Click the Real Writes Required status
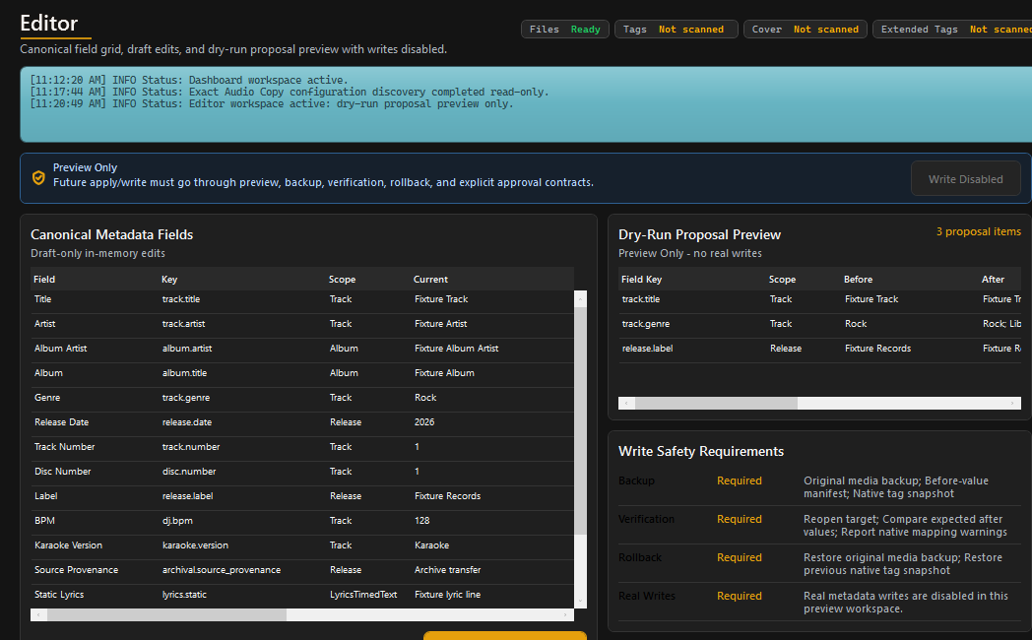Screen dimensions: 1032x640 point(740,596)
